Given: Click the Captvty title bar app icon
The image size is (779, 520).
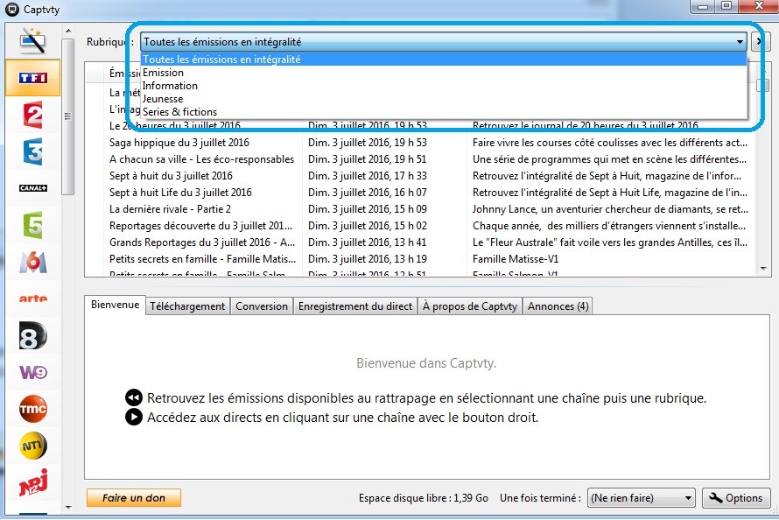Looking at the screenshot, I should click(x=12, y=9).
